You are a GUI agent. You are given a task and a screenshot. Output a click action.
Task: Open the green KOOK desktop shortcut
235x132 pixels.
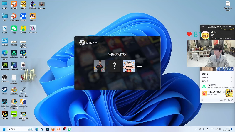coord(14,115)
